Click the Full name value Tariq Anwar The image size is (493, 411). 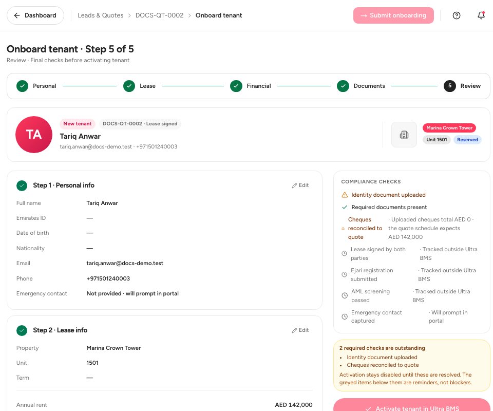tap(102, 203)
